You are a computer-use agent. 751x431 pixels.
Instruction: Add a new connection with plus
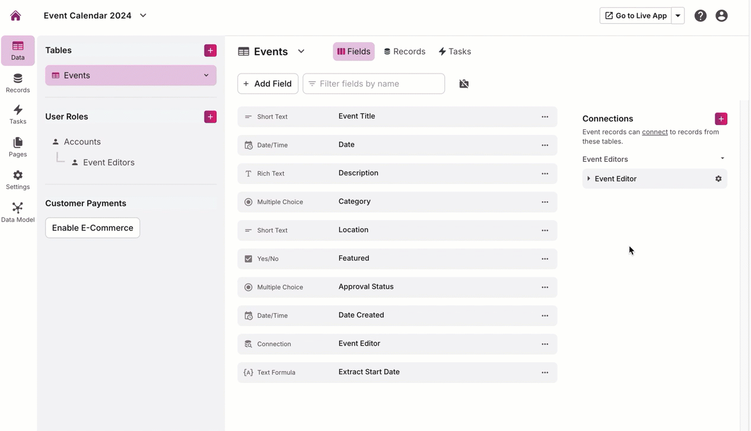point(721,119)
